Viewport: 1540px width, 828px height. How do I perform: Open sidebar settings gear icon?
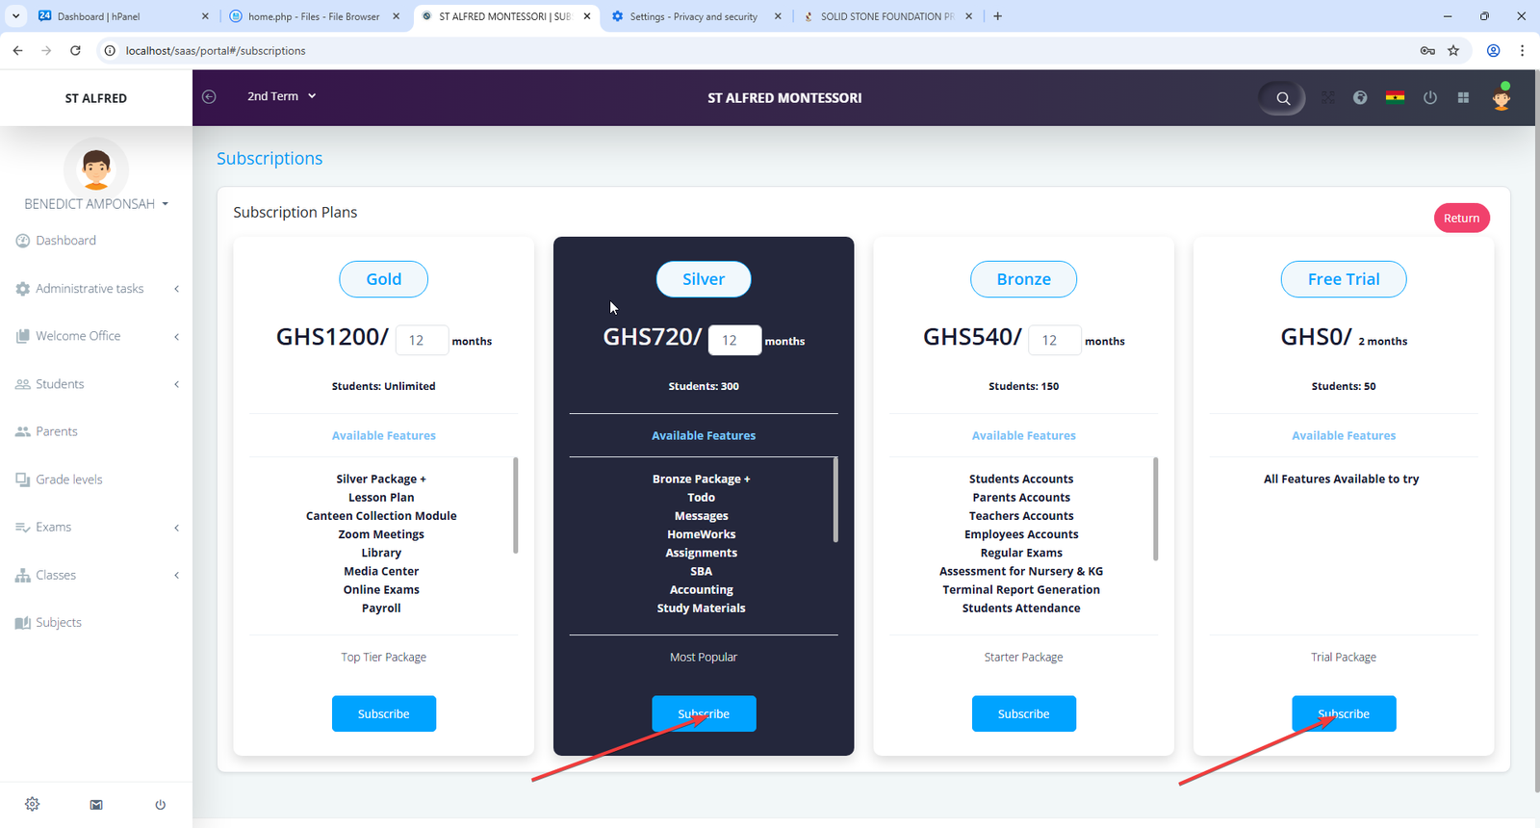point(32,804)
